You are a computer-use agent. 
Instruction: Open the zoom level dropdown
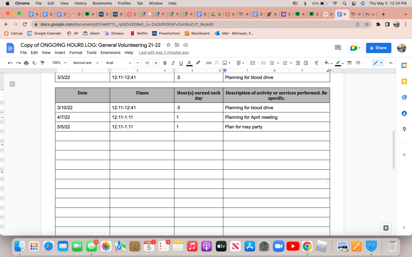(59, 63)
